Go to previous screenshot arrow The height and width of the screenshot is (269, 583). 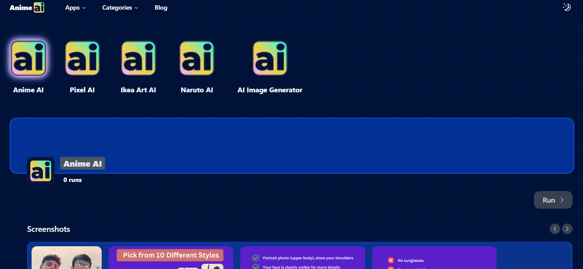click(x=555, y=229)
